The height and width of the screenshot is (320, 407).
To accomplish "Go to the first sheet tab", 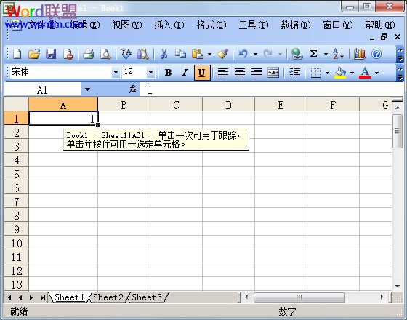I will point(9,297).
